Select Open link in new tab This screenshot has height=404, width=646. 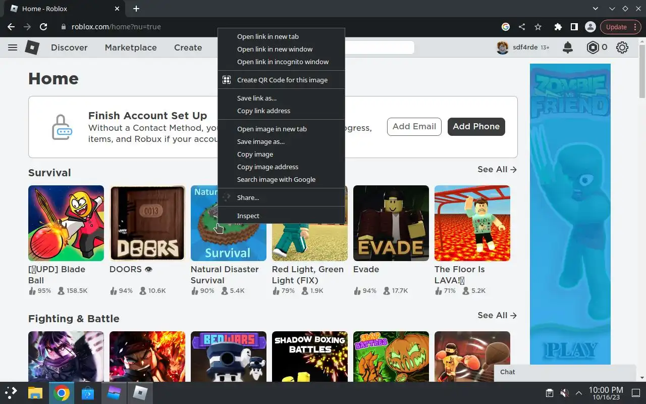281,36
